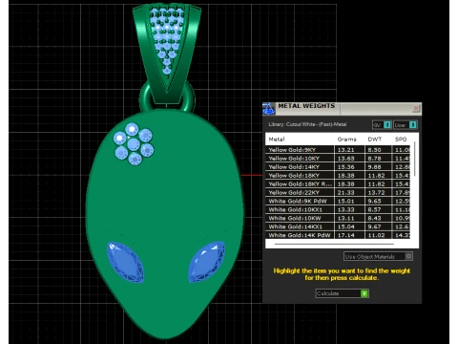Screen dimensions: 458x344
Task: Select the Yellow Gold:18KY R... row
Action: pyautogui.click(x=338, y=184)
